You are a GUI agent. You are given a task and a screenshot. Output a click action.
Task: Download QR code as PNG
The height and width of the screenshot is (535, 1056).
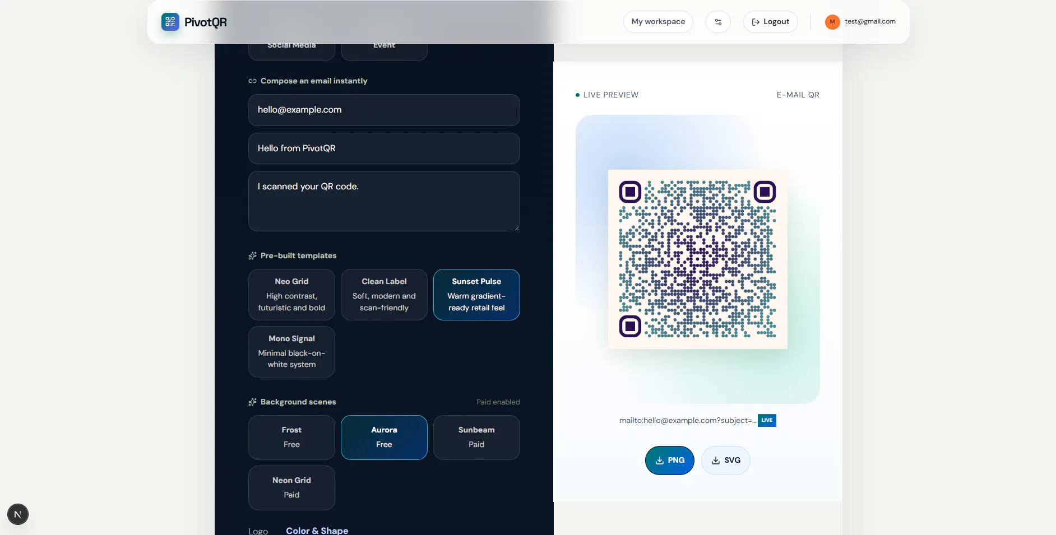670,460
